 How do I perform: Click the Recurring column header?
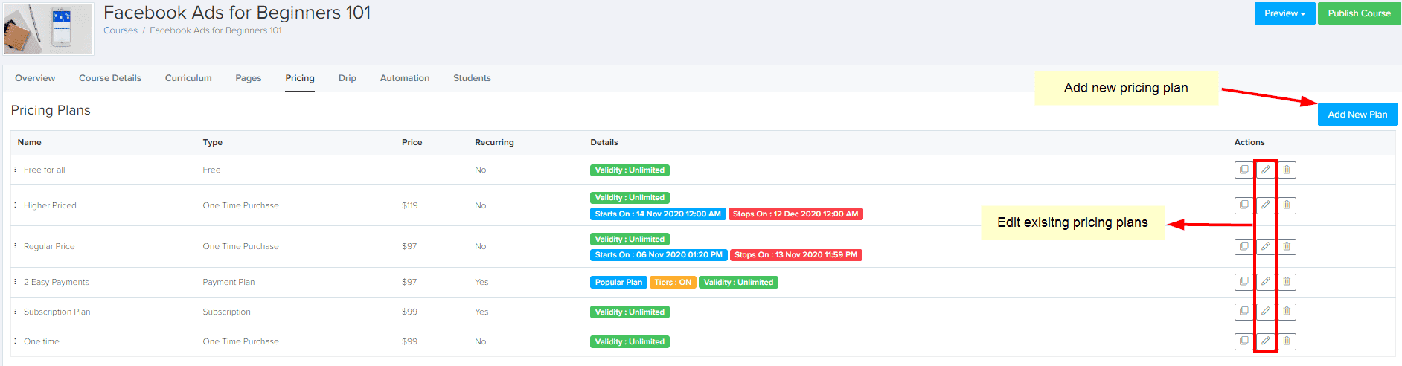494,142
